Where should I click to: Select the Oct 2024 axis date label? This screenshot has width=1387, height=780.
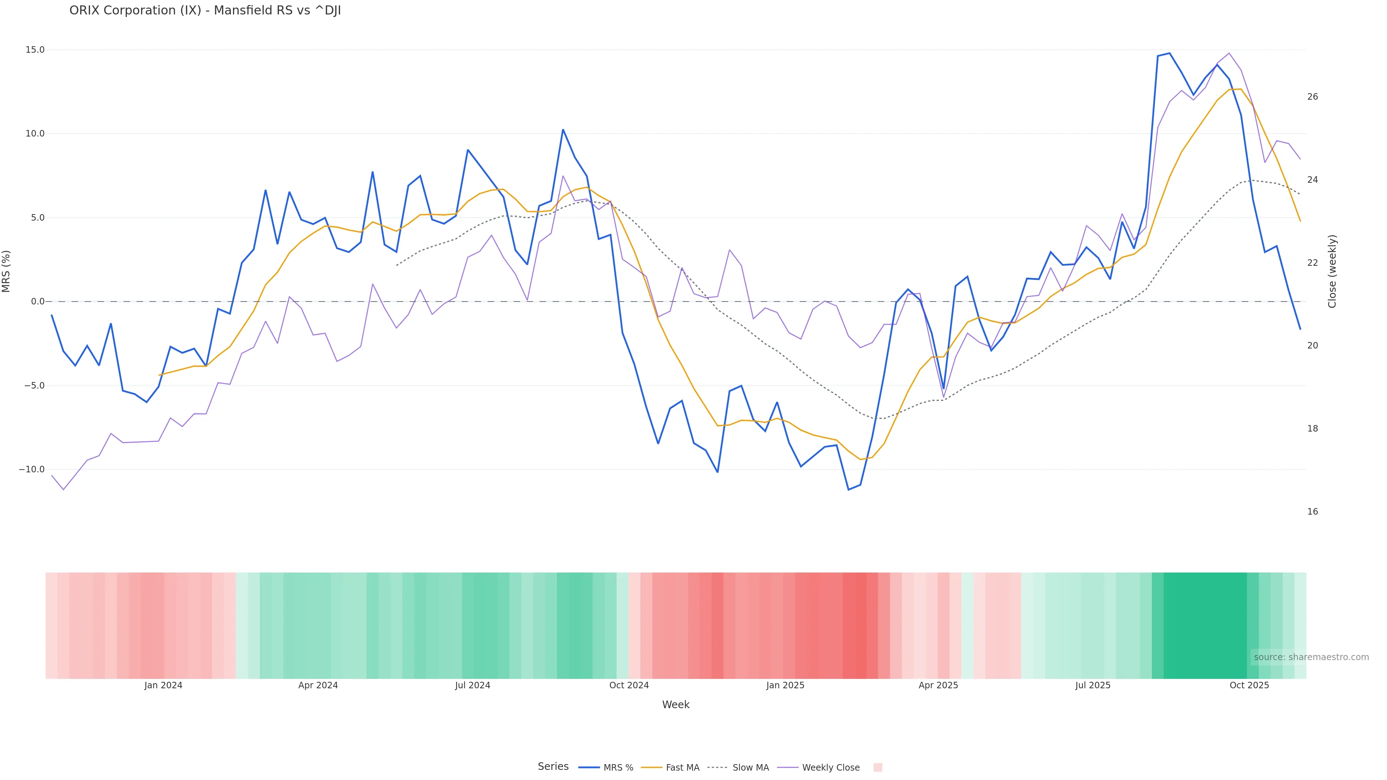point(629,685)
